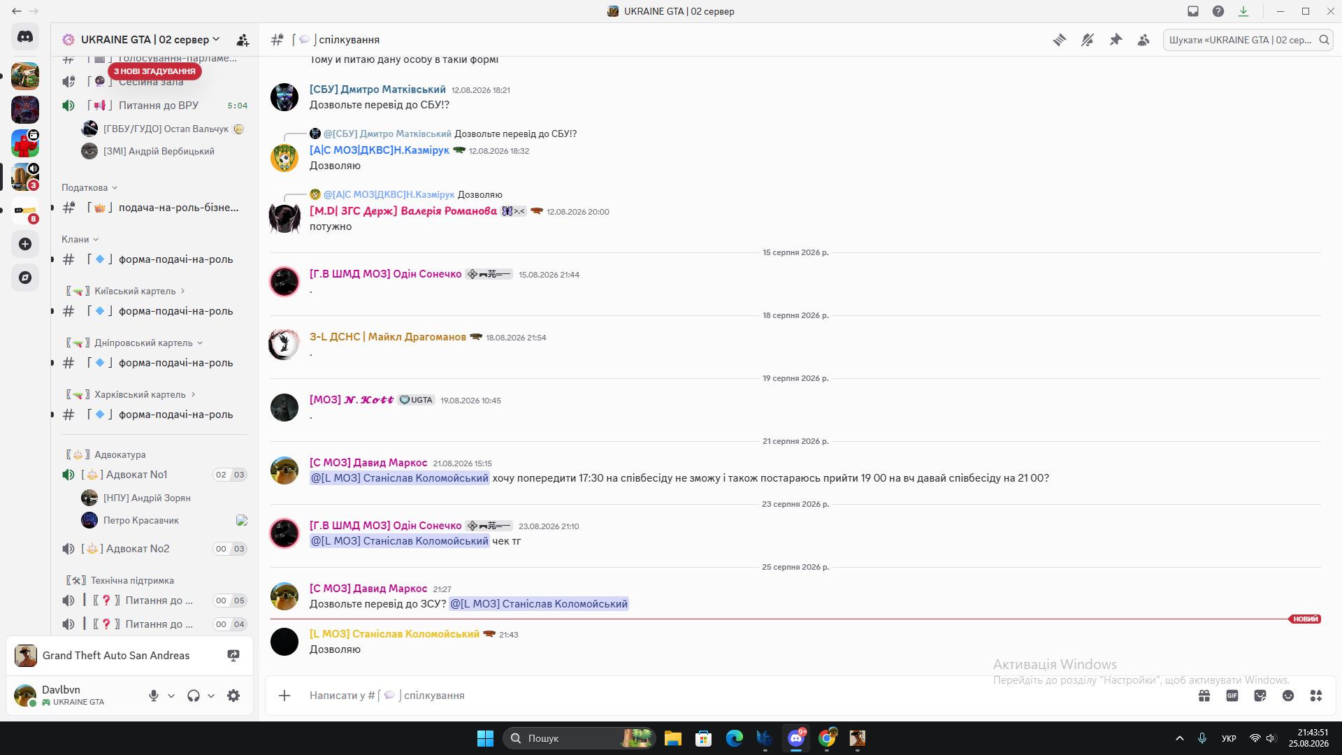This screenshot has height=755, width=1342.
Task: Open the attachment plus button
Action: click(x=284, y=696)
